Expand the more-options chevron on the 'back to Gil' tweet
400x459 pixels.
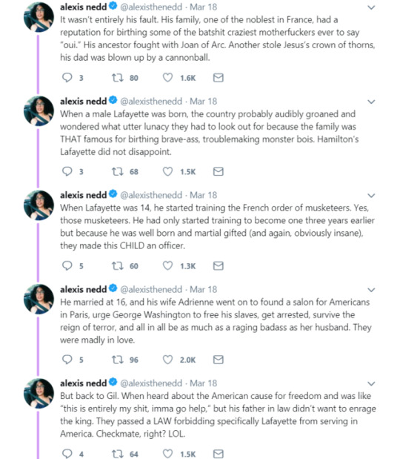click(x=371, y=384)
